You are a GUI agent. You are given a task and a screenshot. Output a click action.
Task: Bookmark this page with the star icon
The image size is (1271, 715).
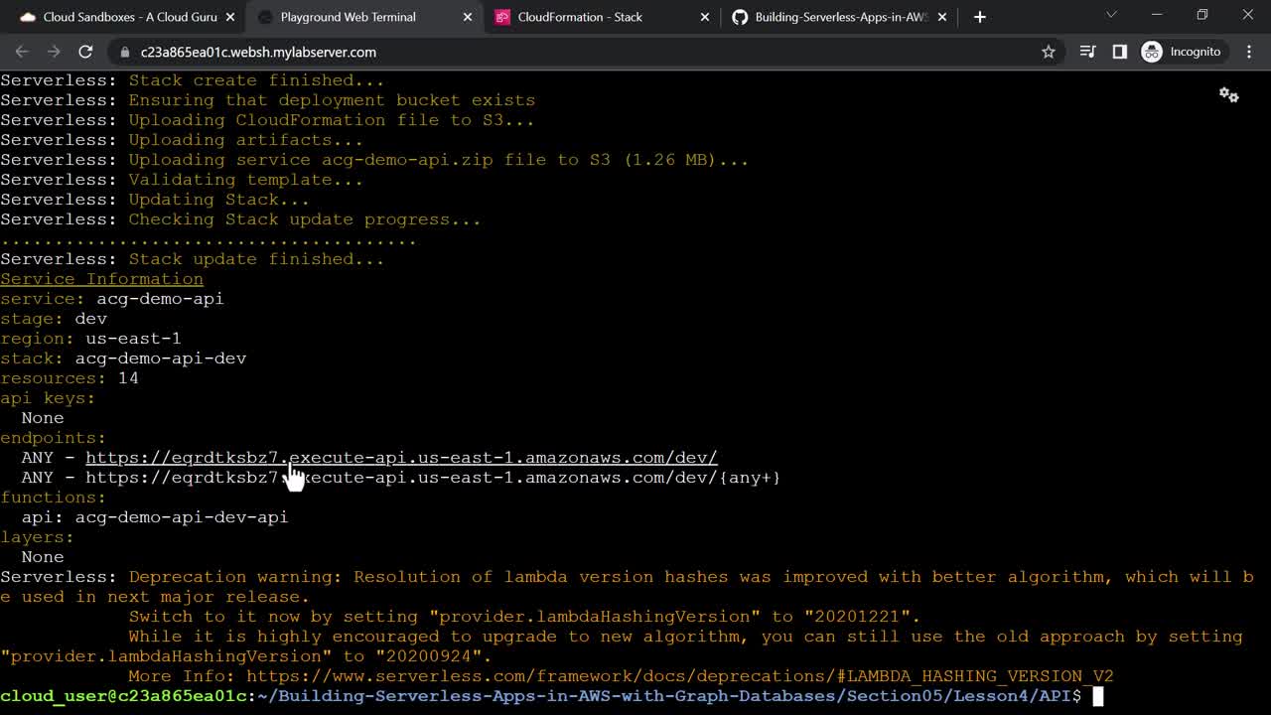click(1049, 52)
